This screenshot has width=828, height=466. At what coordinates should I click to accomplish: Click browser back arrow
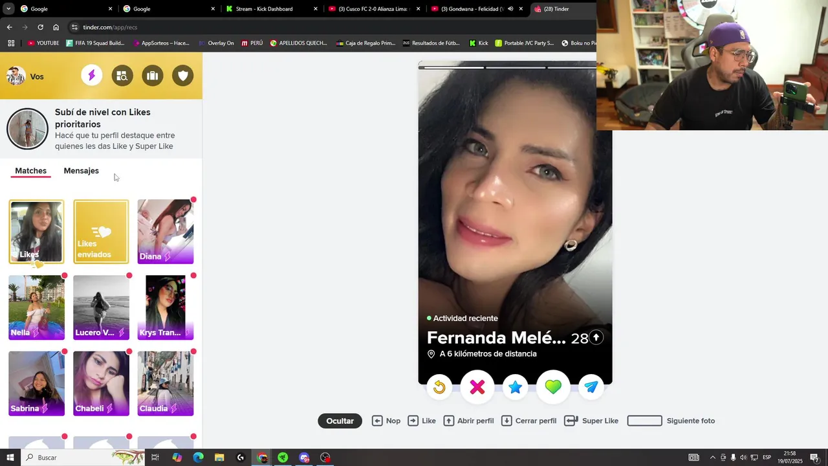point(9,27)
